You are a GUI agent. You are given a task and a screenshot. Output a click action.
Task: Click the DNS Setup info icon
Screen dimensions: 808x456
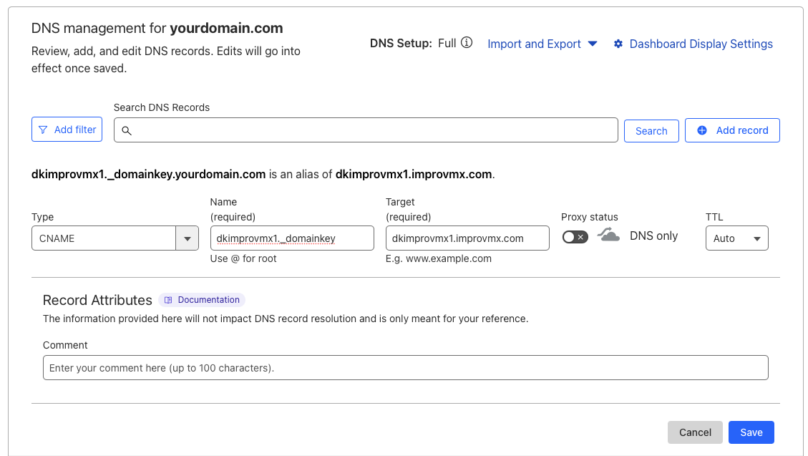coord(467,43)
